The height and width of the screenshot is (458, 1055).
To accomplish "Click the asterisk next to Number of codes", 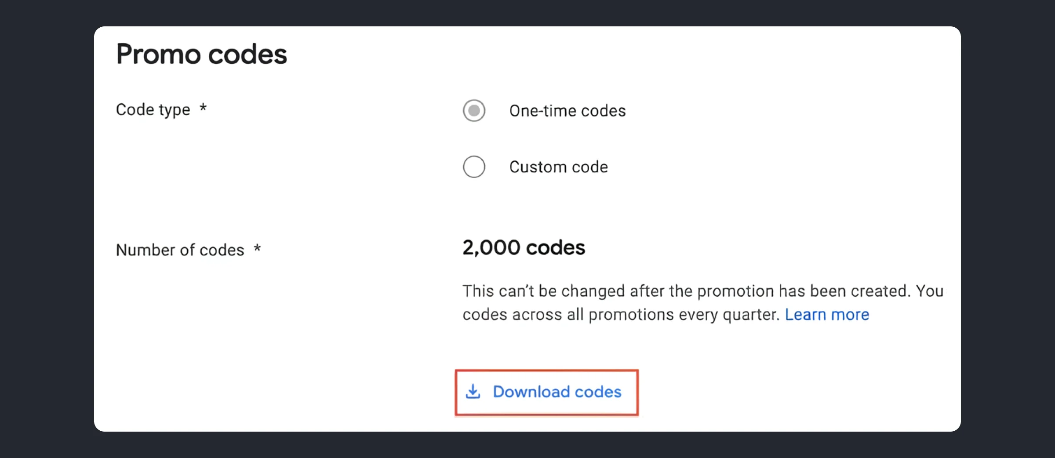I will pos(257,250).
